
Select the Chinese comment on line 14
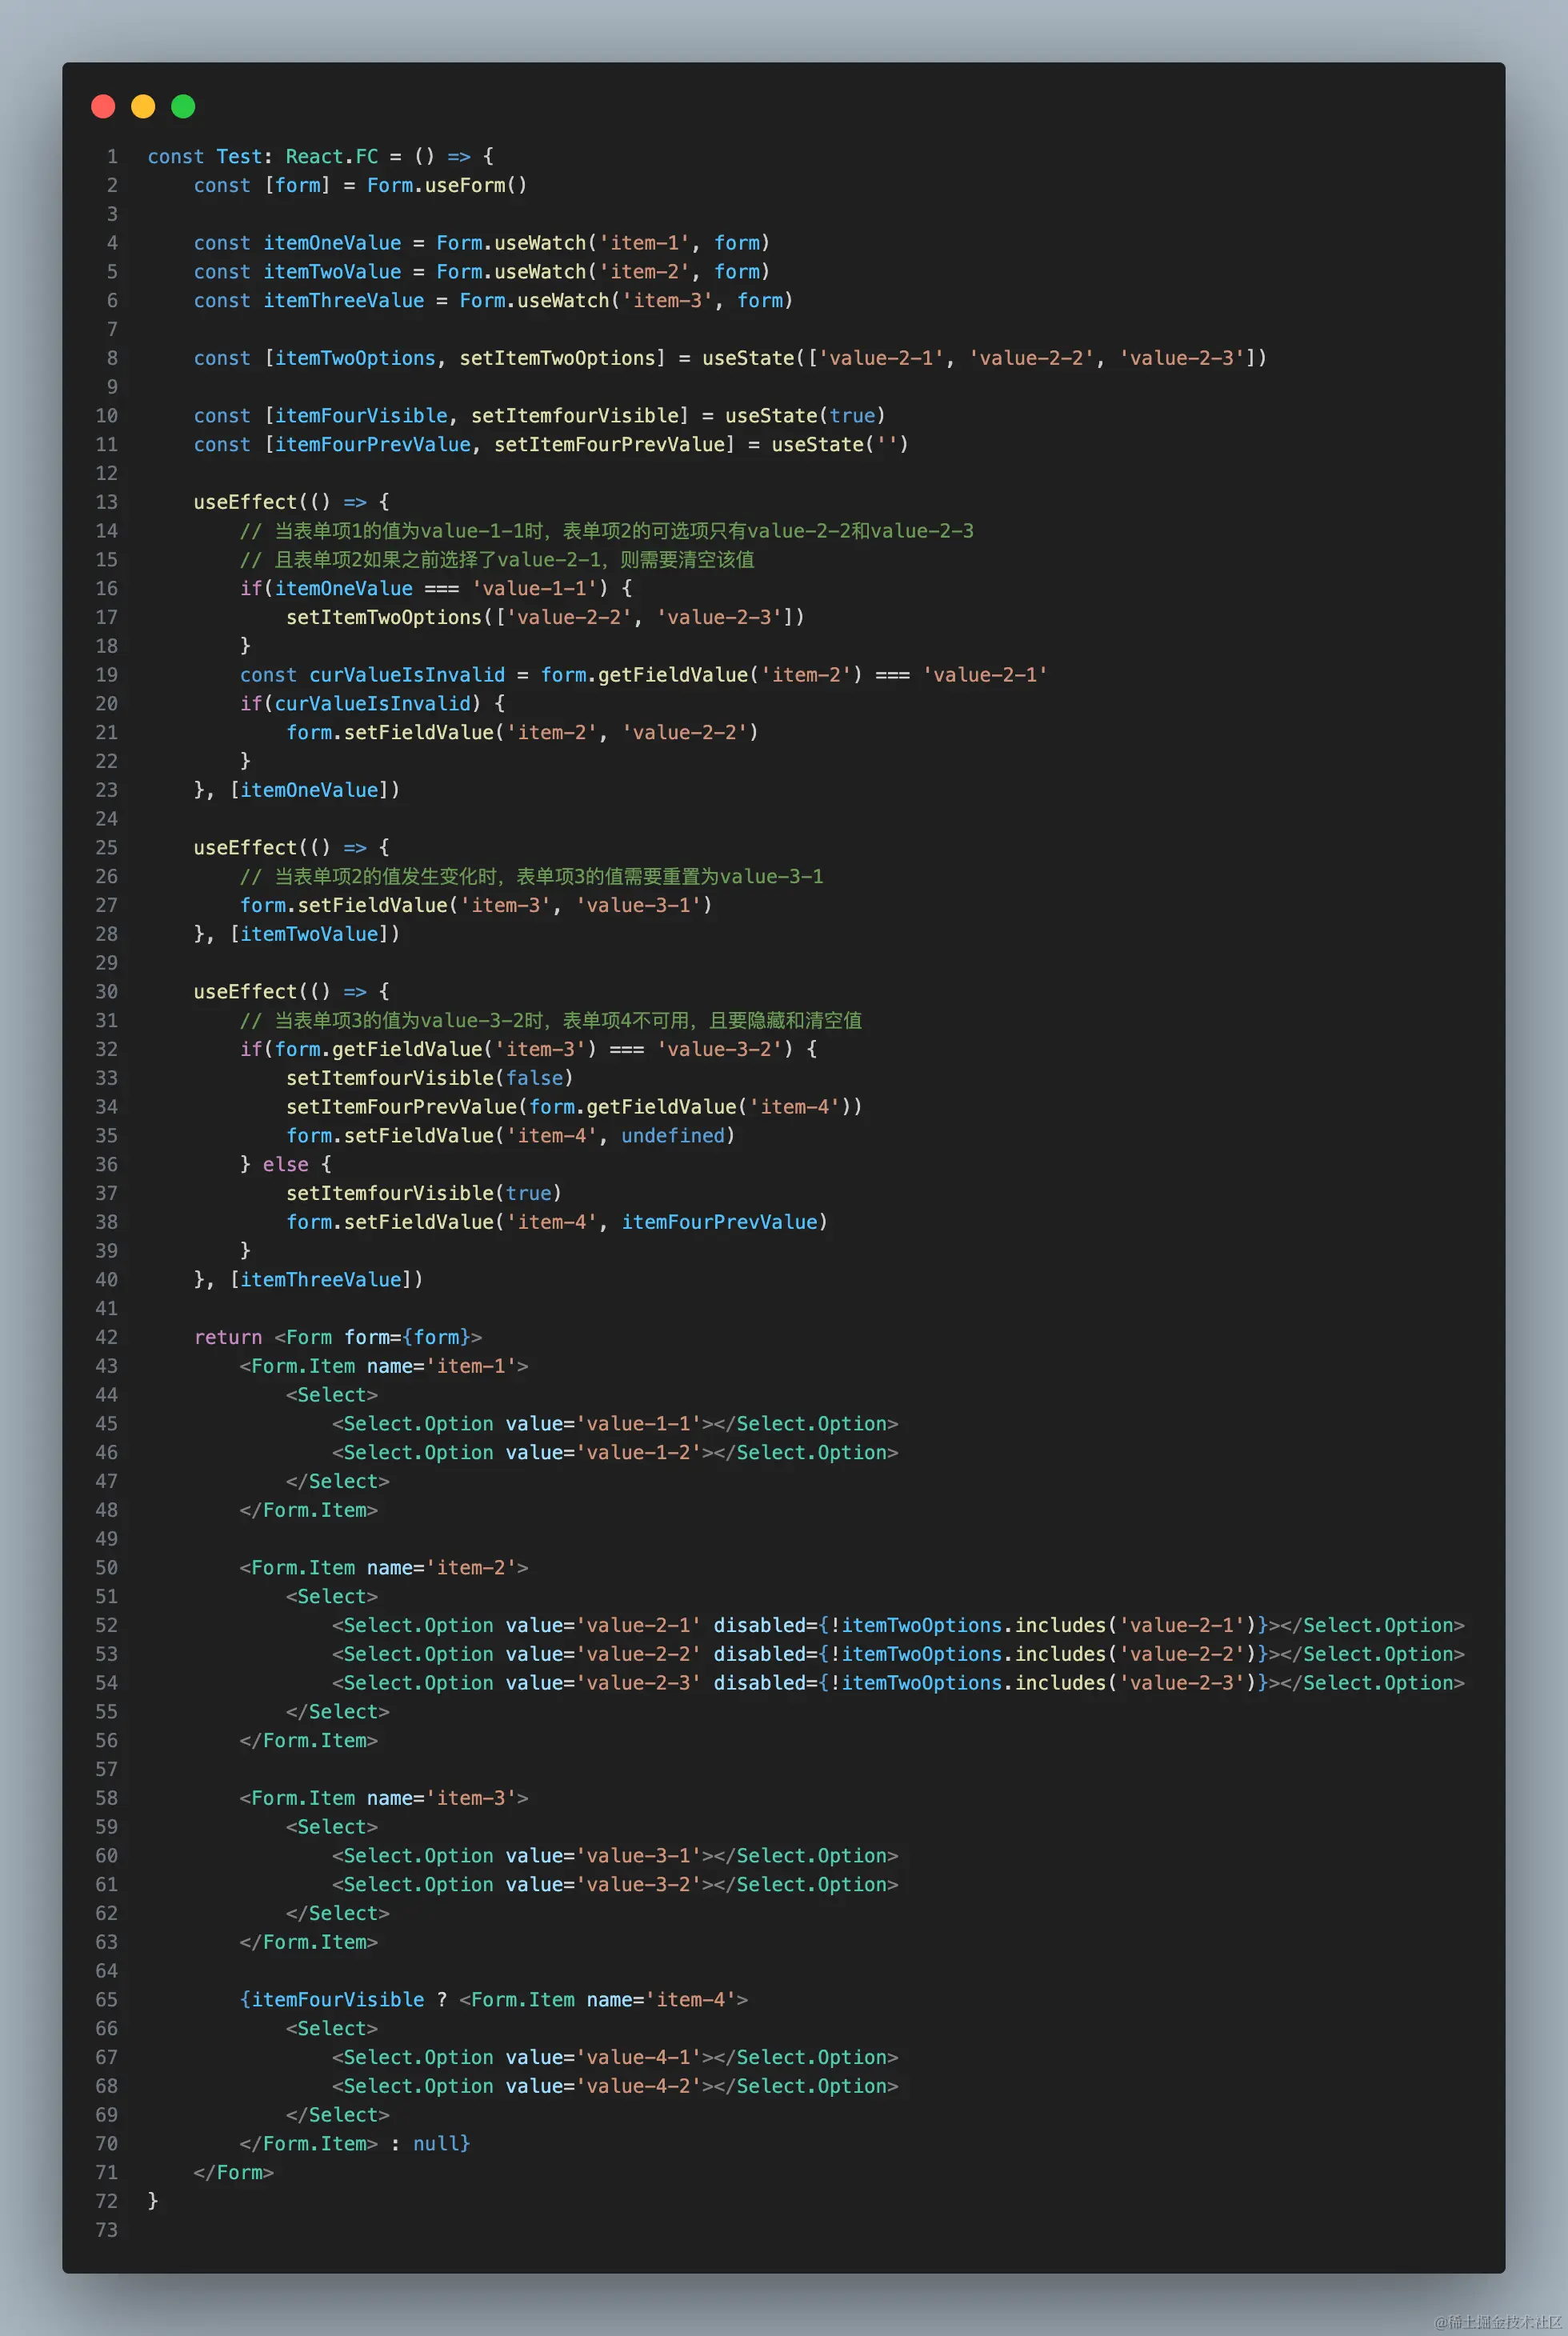tap(607, 531)
